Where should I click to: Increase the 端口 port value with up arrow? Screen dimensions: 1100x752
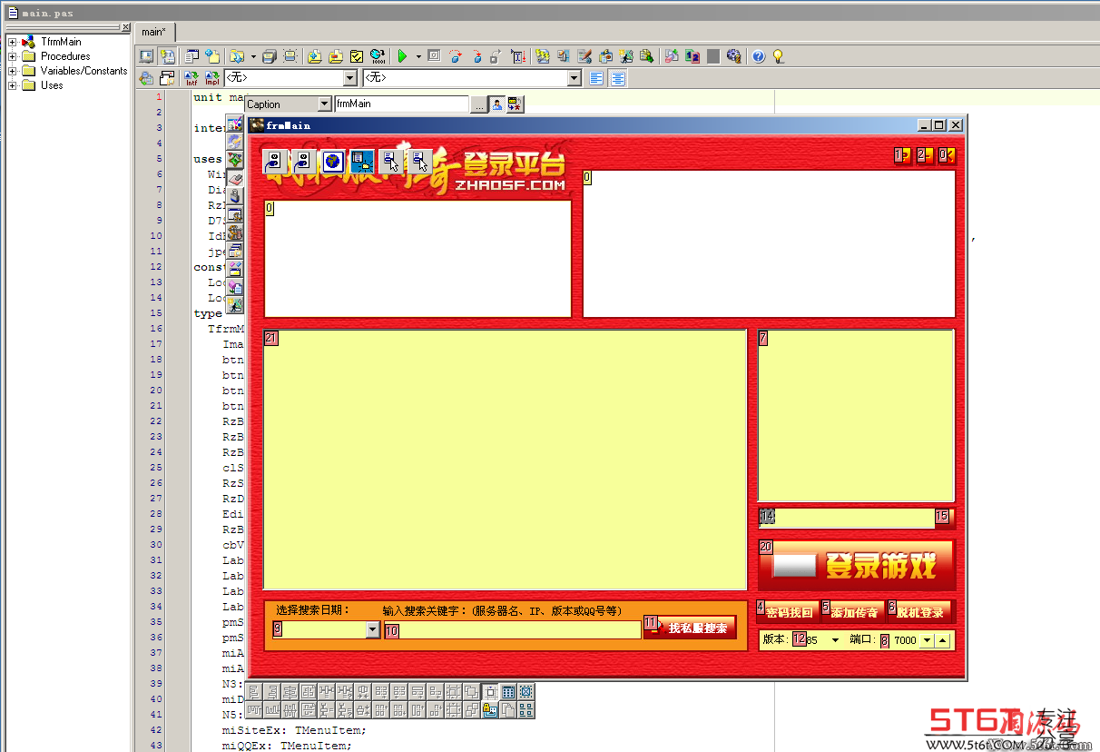coord(942,640)
